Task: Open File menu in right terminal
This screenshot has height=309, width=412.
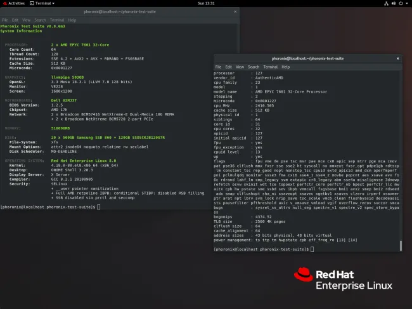Action: (x=219, y=67)
